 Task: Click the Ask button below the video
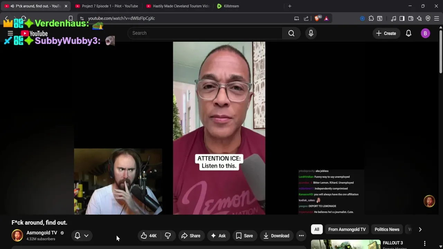[x=218, y=236]
